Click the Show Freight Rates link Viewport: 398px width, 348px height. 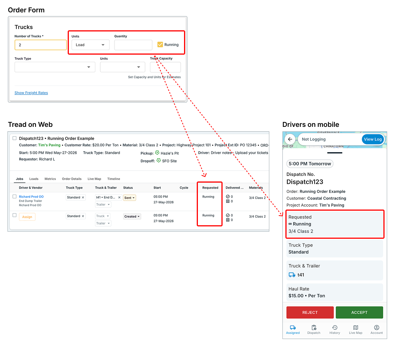pyautogui.click(x=31, y=93)
